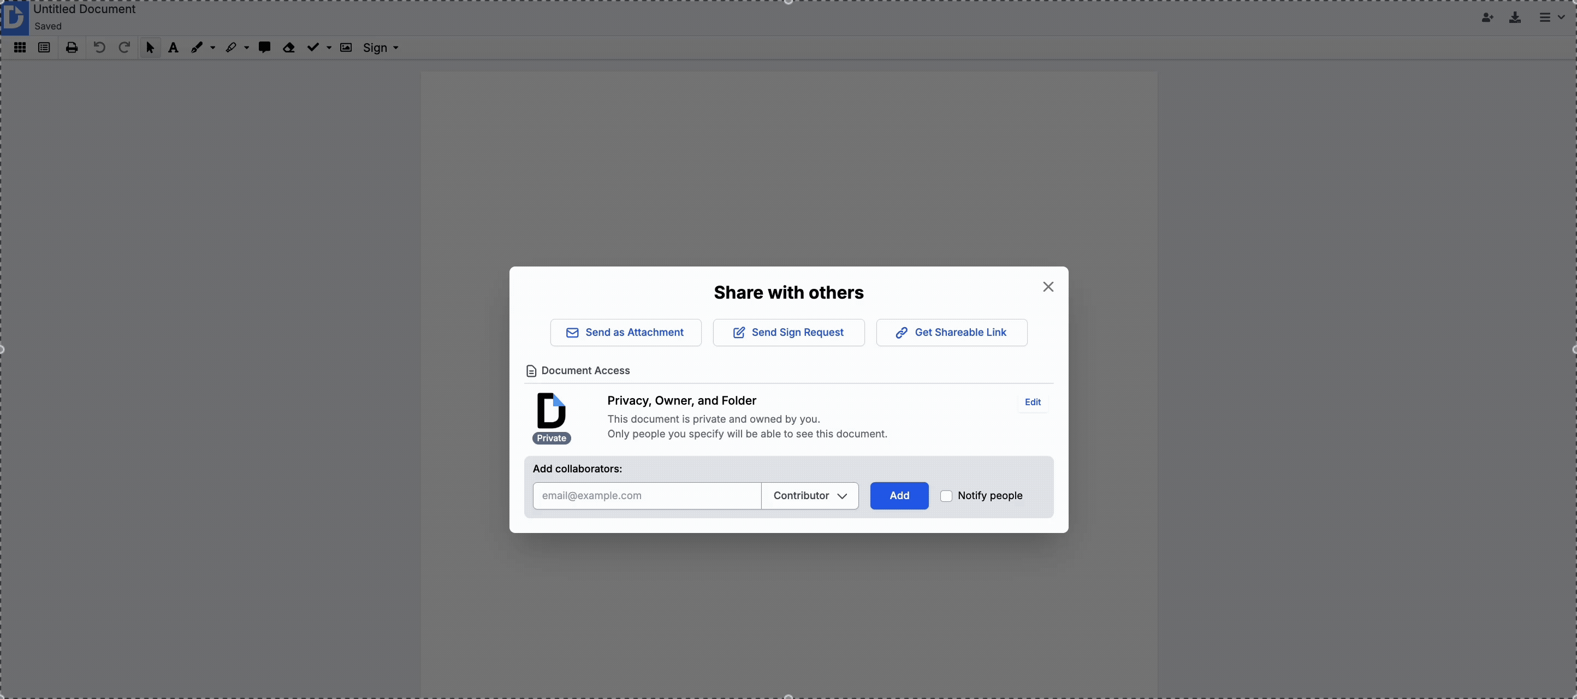Select the comment bubble tool
Image resolution: width=1577 pixels, height=699 pixels.
(x=264, y=48)
